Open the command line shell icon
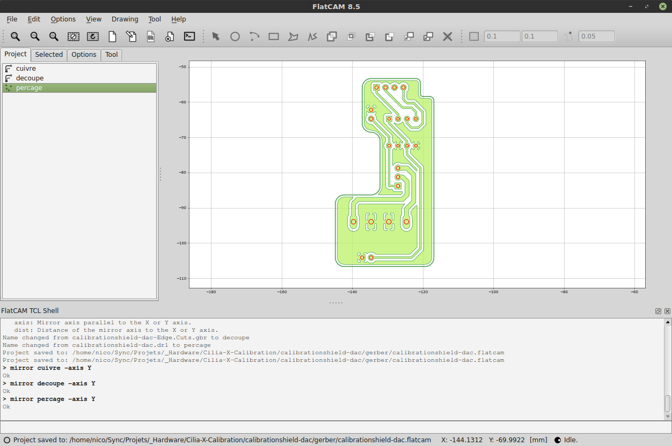 [189, 36]
